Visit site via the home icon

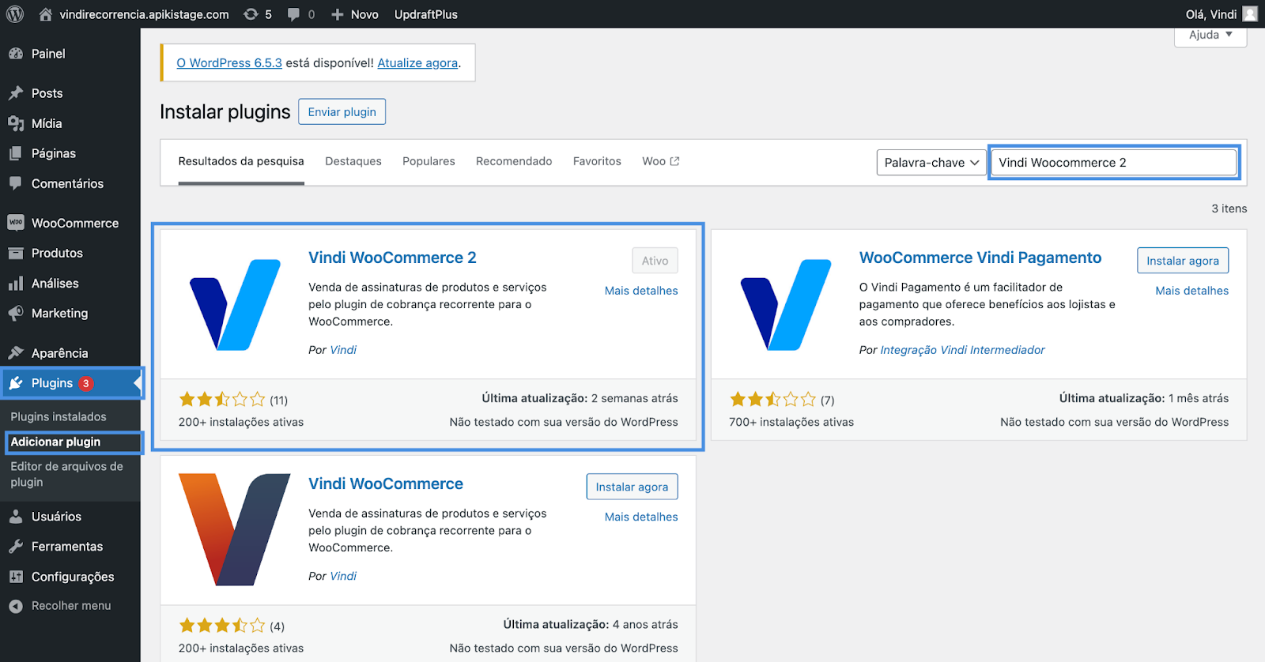click(46, 14)
